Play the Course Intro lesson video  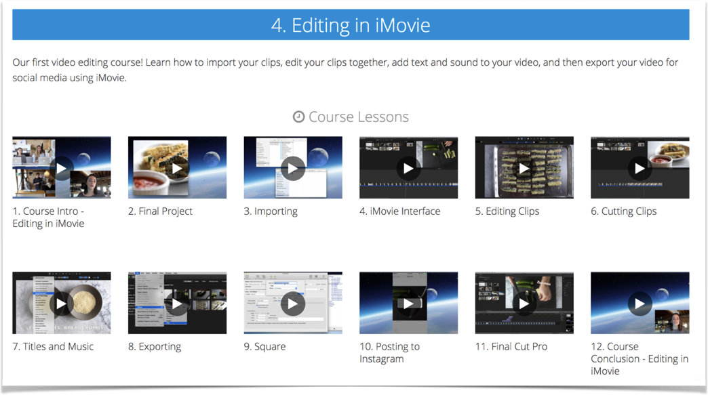tap(62, 168)
